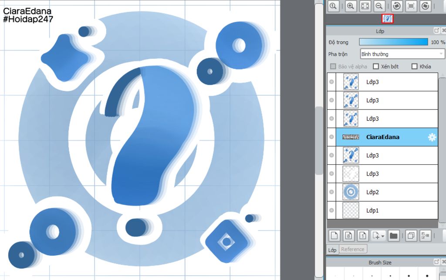
Task: Pick the second-largest visible brush size dot
Action: [x=409, y=276]
